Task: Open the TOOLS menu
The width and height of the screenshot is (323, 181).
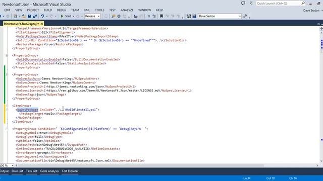Action: click(x=100, y=10)
